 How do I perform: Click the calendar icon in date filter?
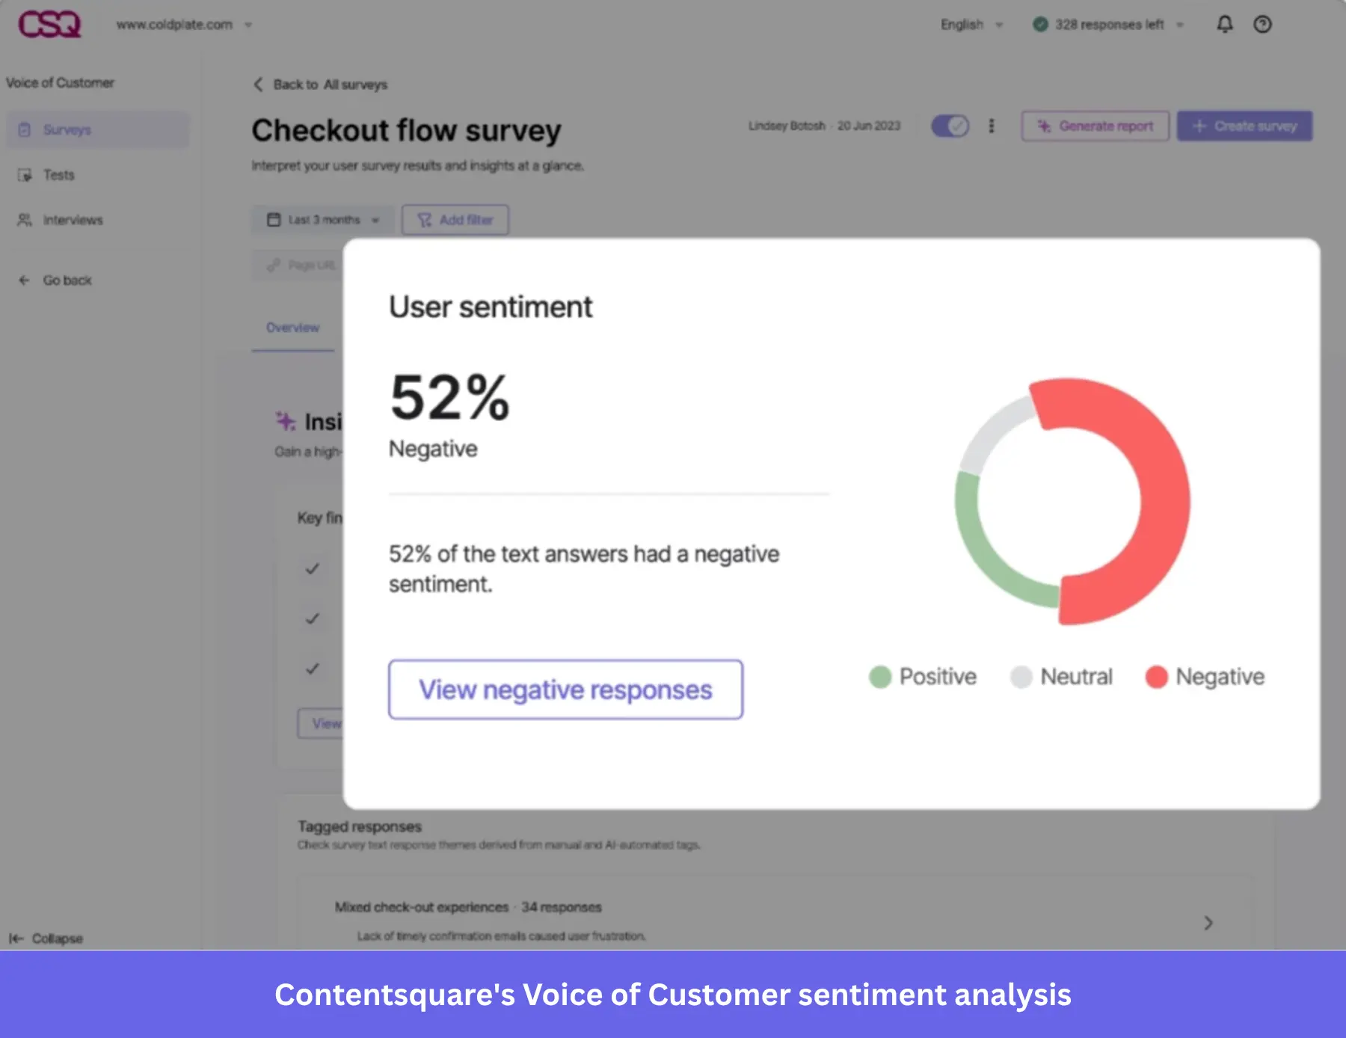(274, 220)
